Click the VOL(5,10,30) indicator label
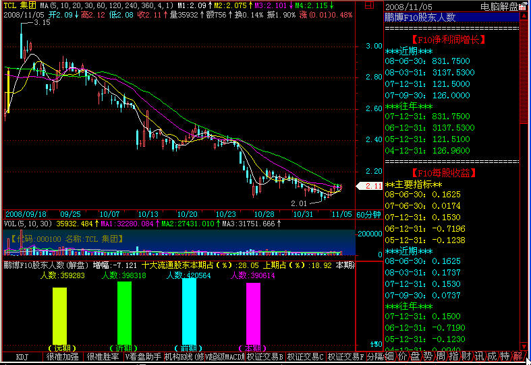Viewport: 531px width, 365px height. pos(28,224)
